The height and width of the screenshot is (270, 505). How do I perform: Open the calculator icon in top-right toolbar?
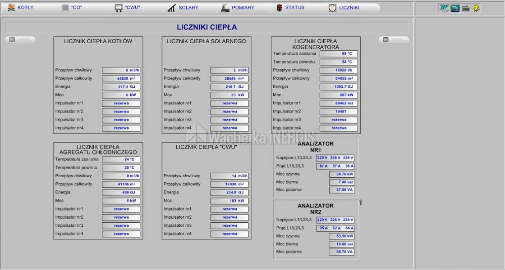[455, 9]
